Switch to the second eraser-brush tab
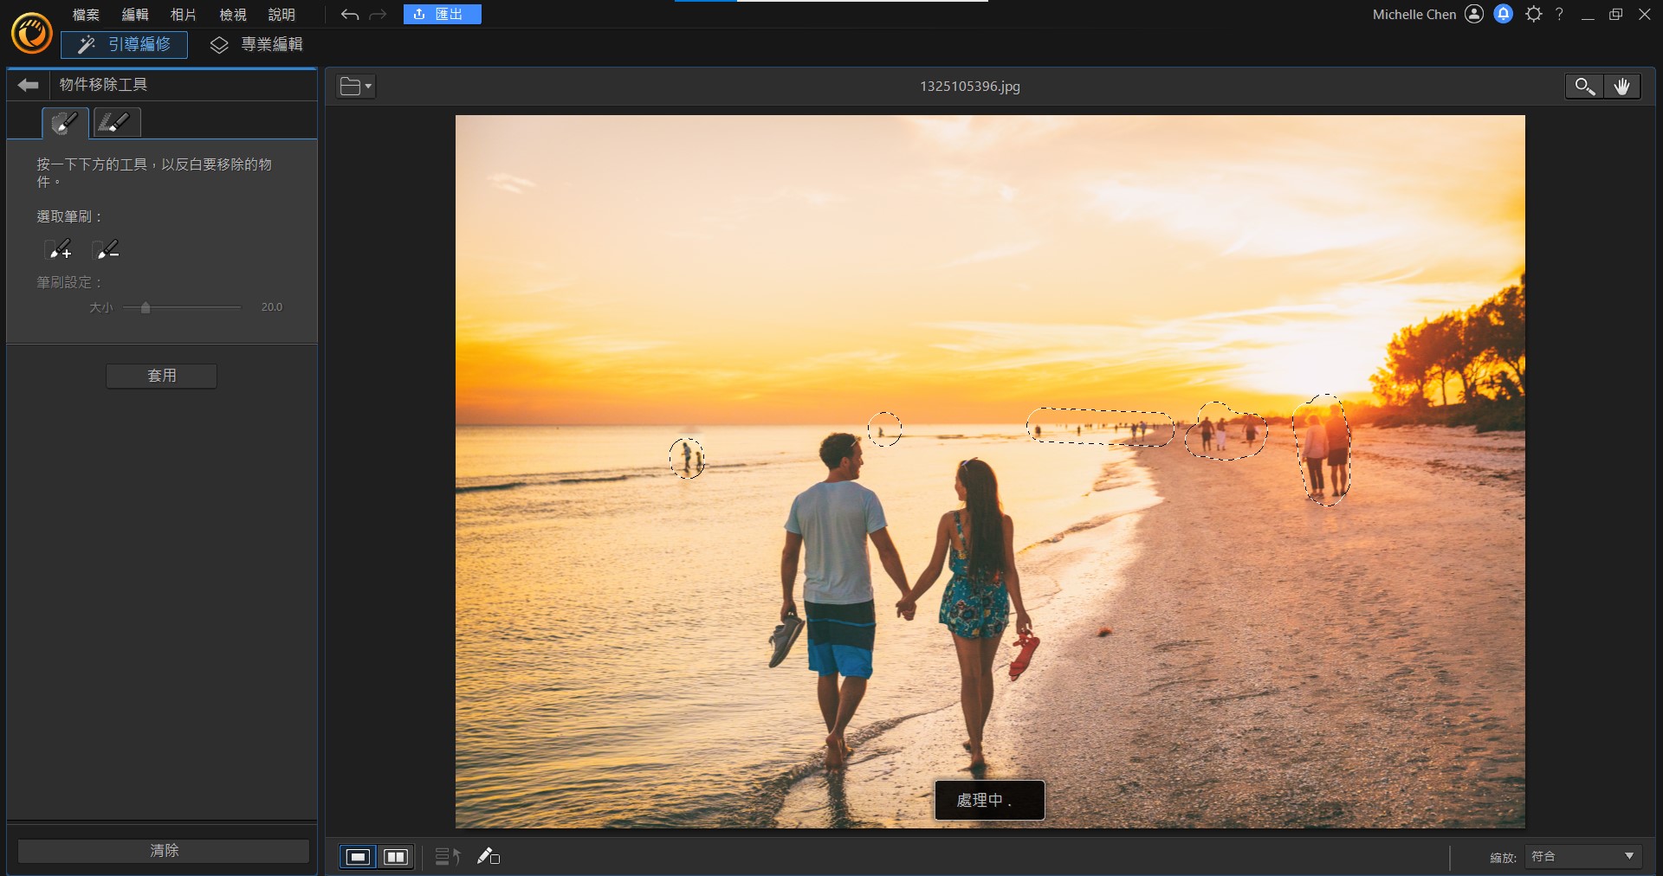Screen dimensions: 1663x876 pos(116,123)
